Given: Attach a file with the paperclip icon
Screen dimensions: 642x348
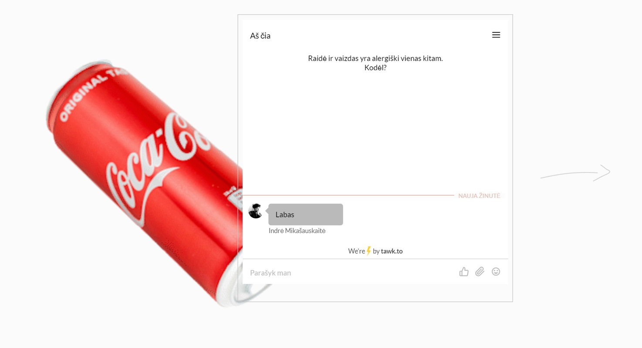Looking at the screenshot, I should [x=480, y=272].
